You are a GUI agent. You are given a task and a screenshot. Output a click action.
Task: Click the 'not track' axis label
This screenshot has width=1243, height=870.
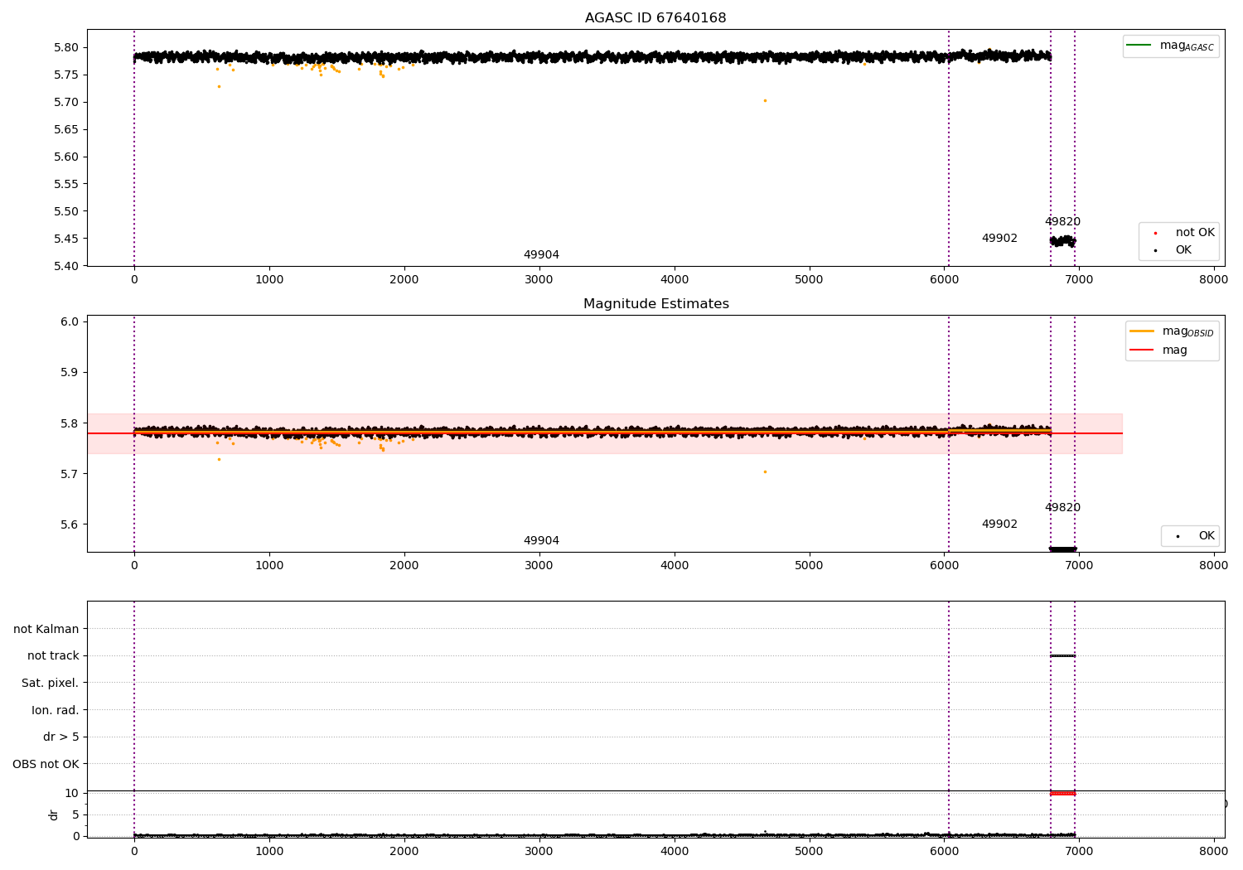point(53,656)
